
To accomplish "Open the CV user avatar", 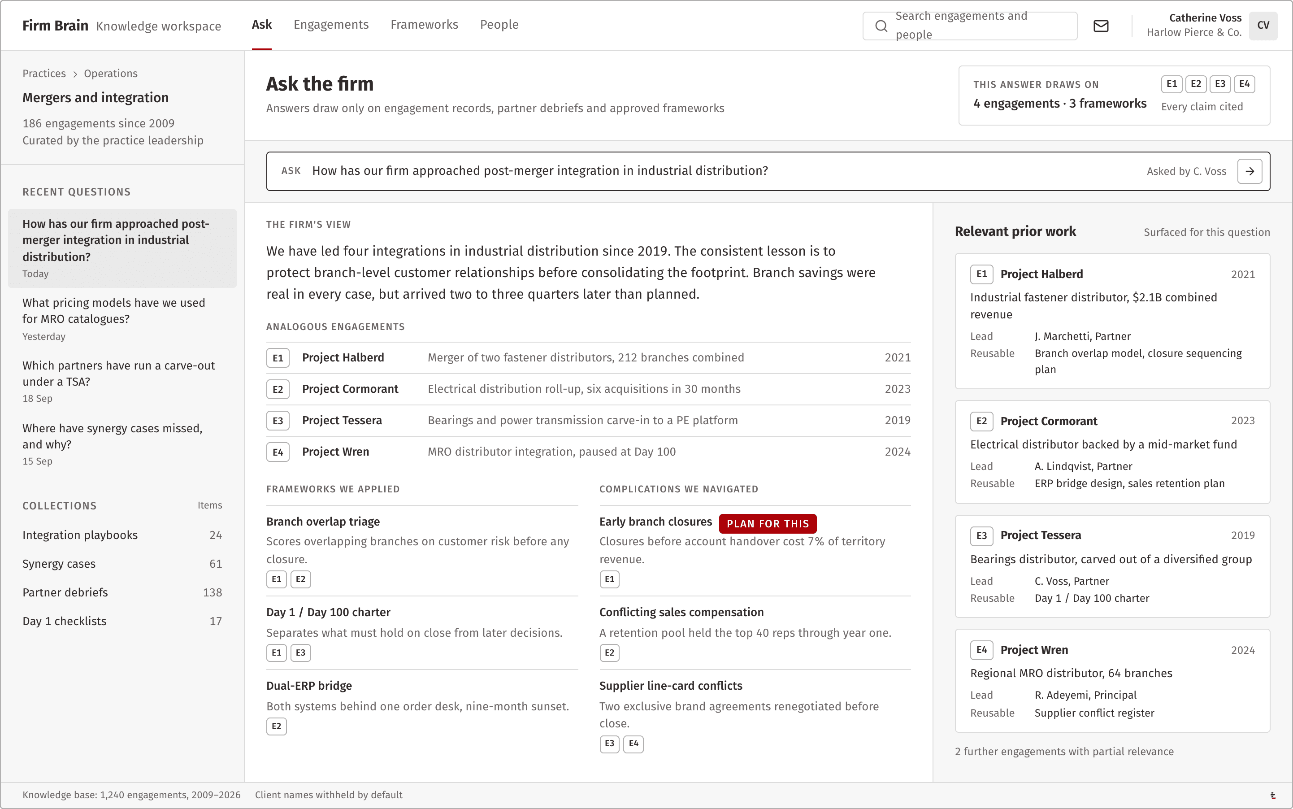I will click(x=1263, y=25).
